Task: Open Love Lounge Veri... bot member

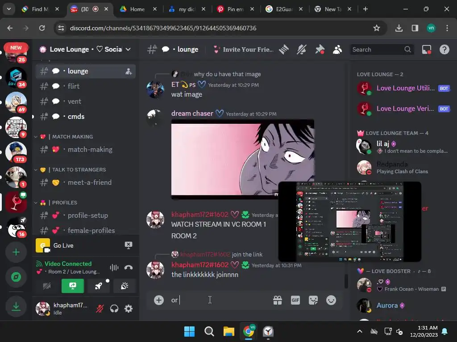Action: (x=403, y=109)
